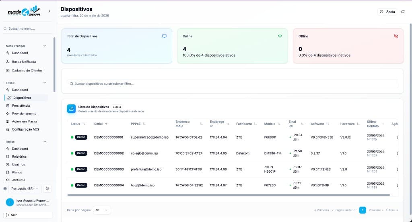Sort table by Modelo column
412x222 pixels.
pyautogui.click(x=272, y=124)
